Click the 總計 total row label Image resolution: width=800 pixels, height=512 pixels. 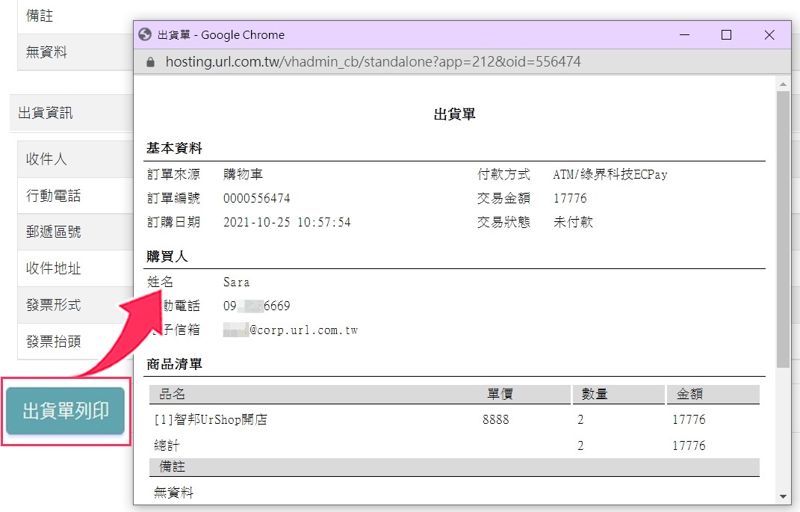pos(167,445)
